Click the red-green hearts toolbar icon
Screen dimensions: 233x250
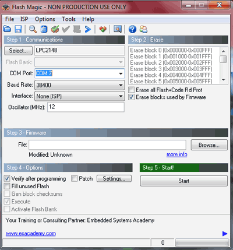pos(103,29)
